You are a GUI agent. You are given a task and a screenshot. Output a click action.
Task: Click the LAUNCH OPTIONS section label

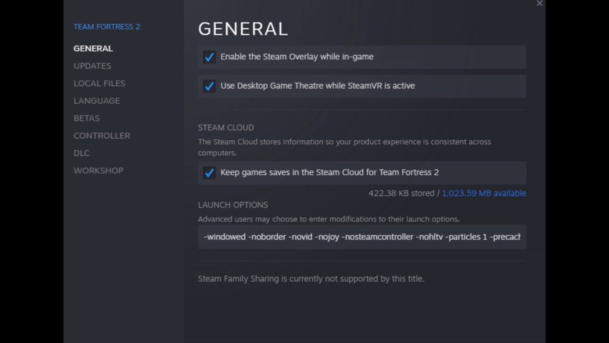tap(233, 205)
